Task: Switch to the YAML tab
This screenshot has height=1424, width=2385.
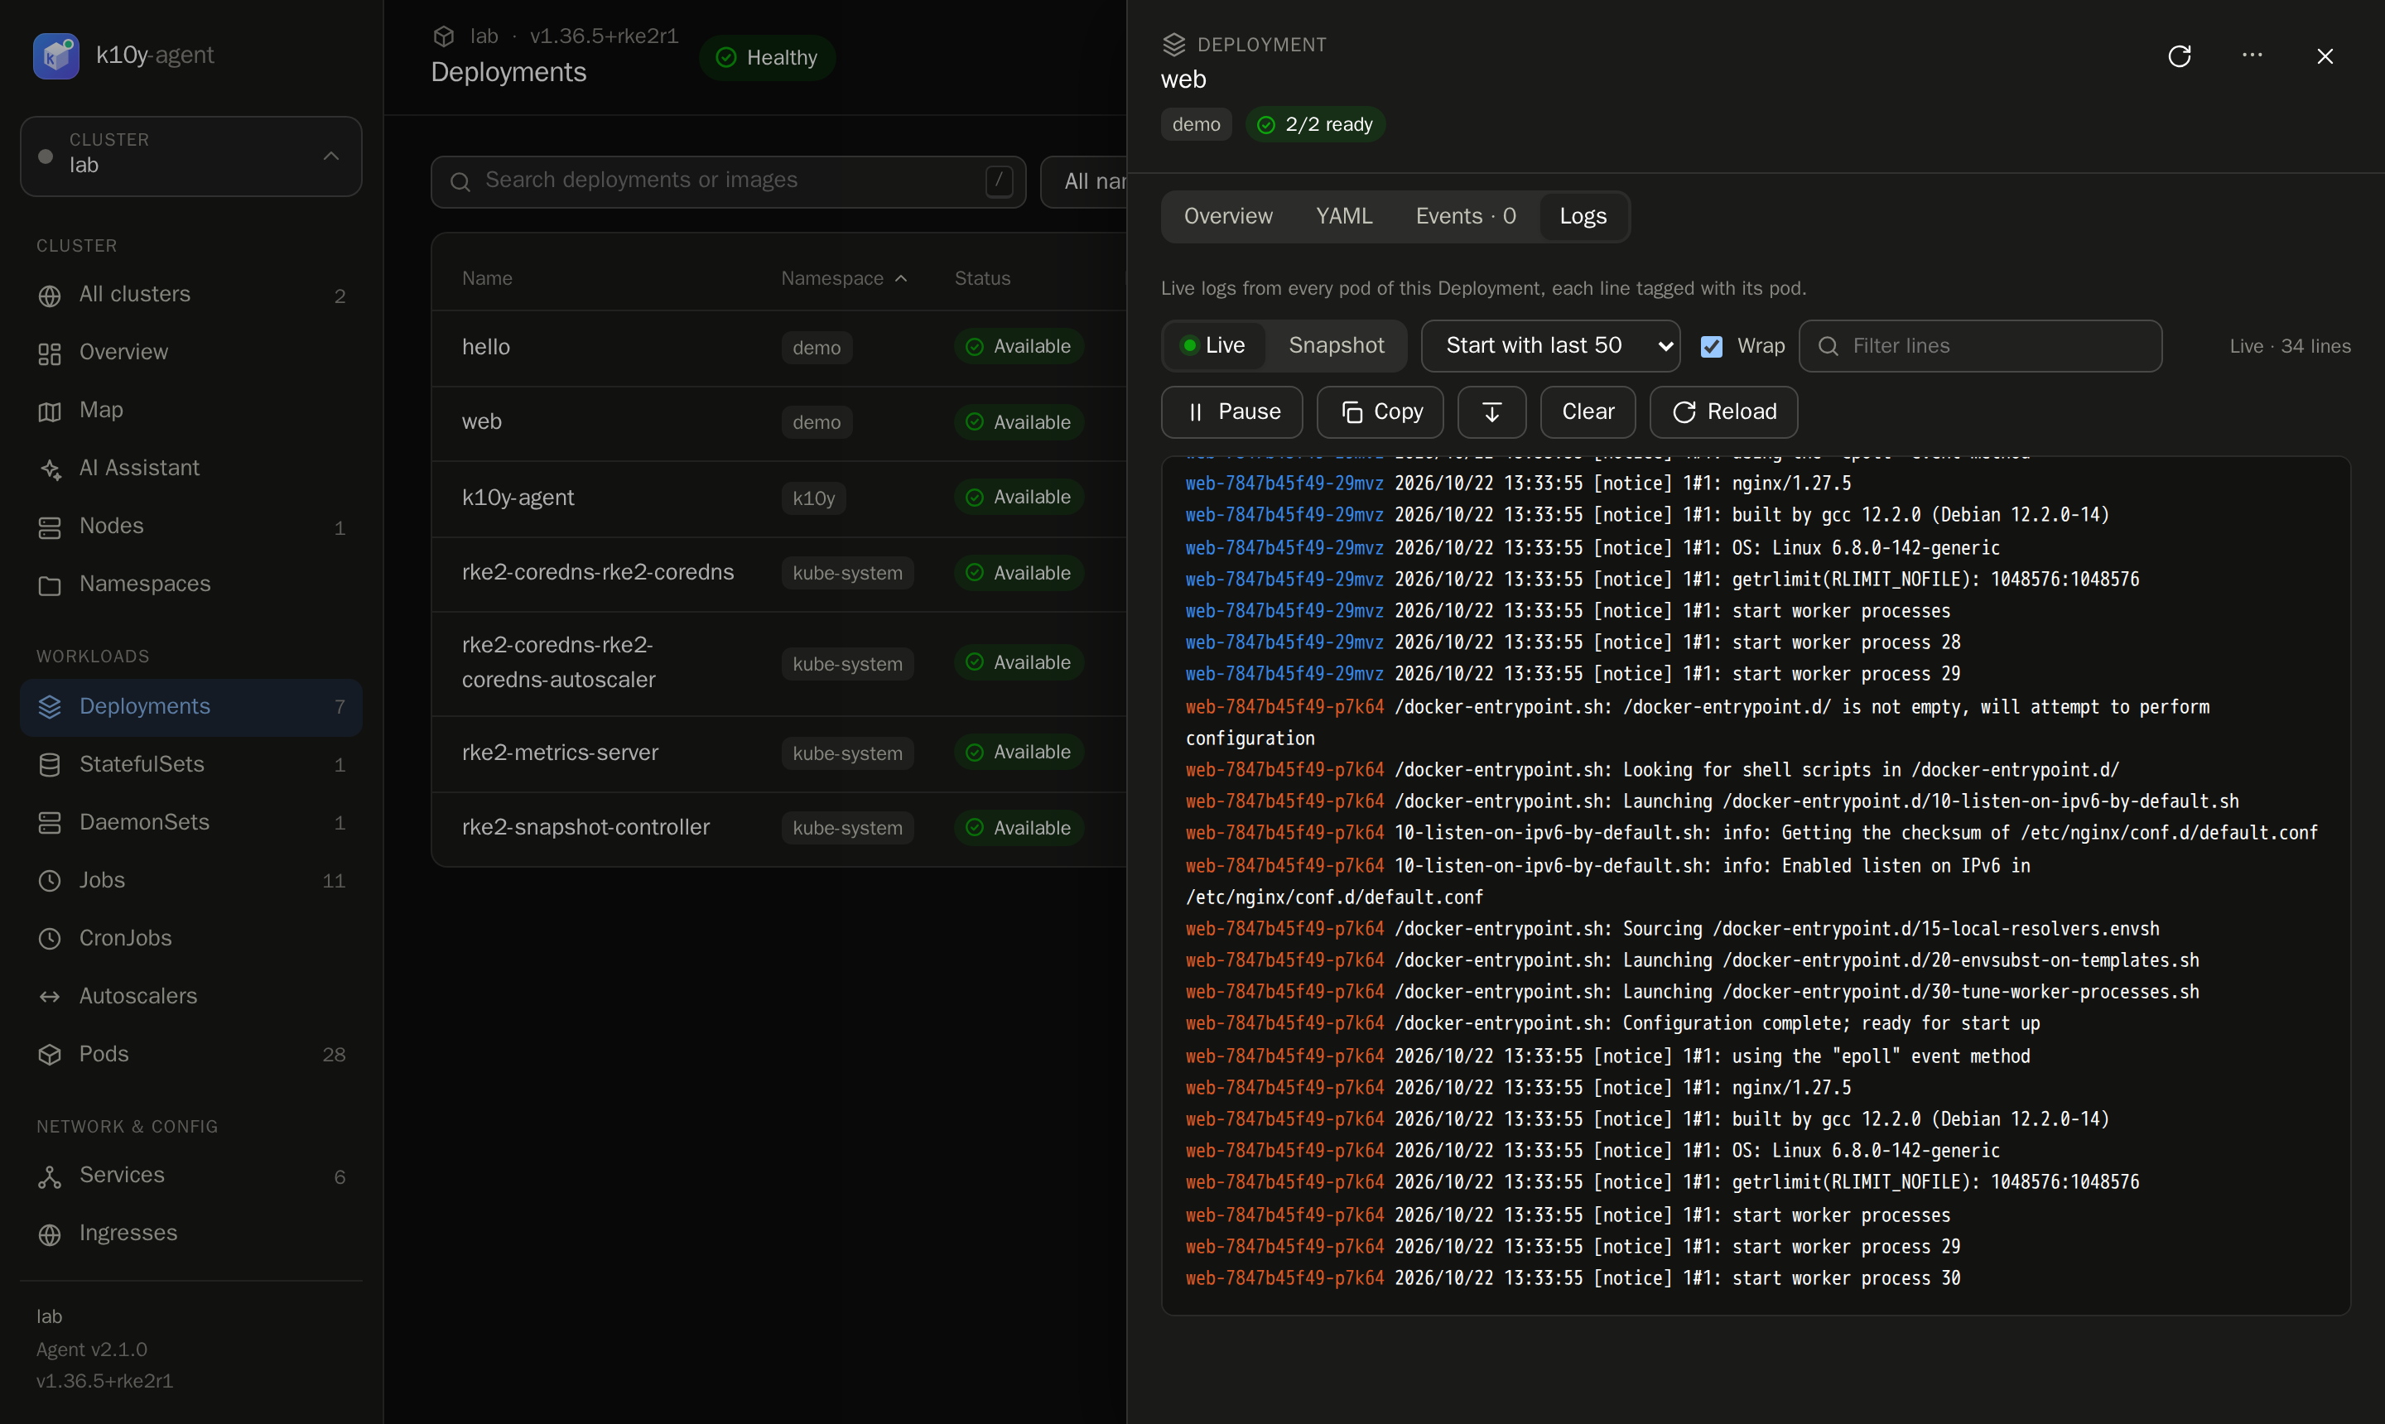Action: click(1344, 216)
